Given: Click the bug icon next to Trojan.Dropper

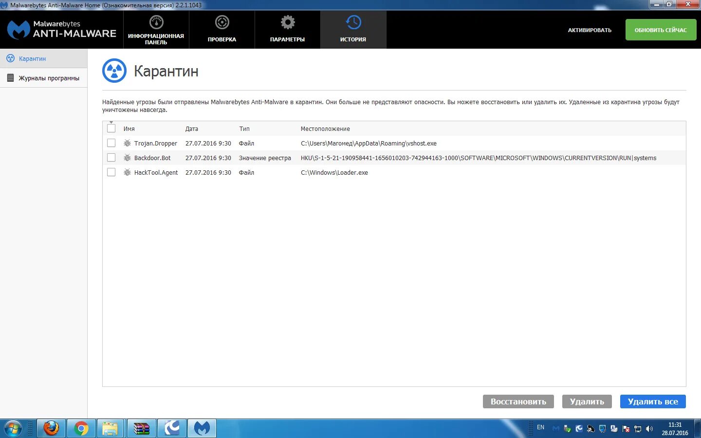Looking at the screenshot, I should (127, 143).
